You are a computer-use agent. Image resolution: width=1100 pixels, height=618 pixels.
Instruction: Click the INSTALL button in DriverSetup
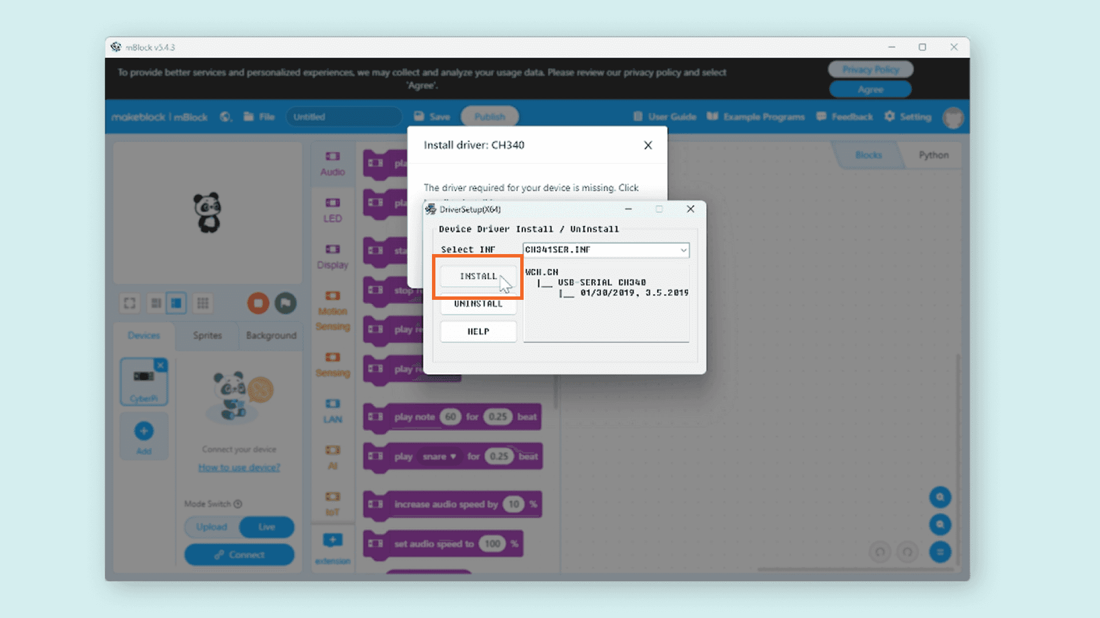tap(478, 276)
